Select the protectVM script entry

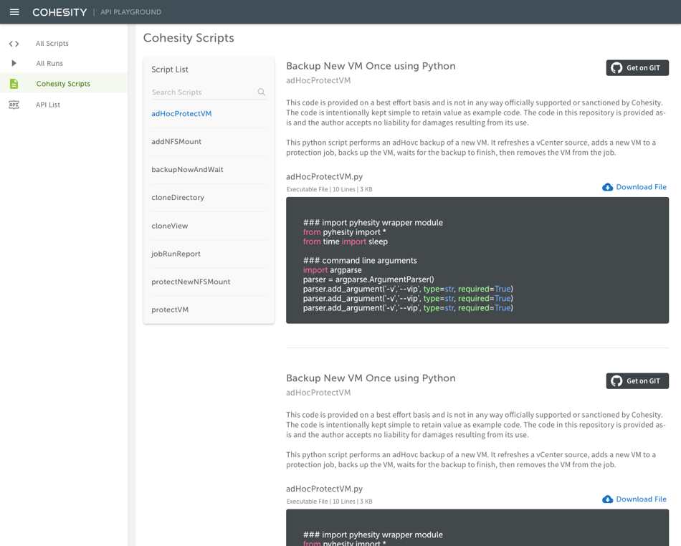click(166, 310)
